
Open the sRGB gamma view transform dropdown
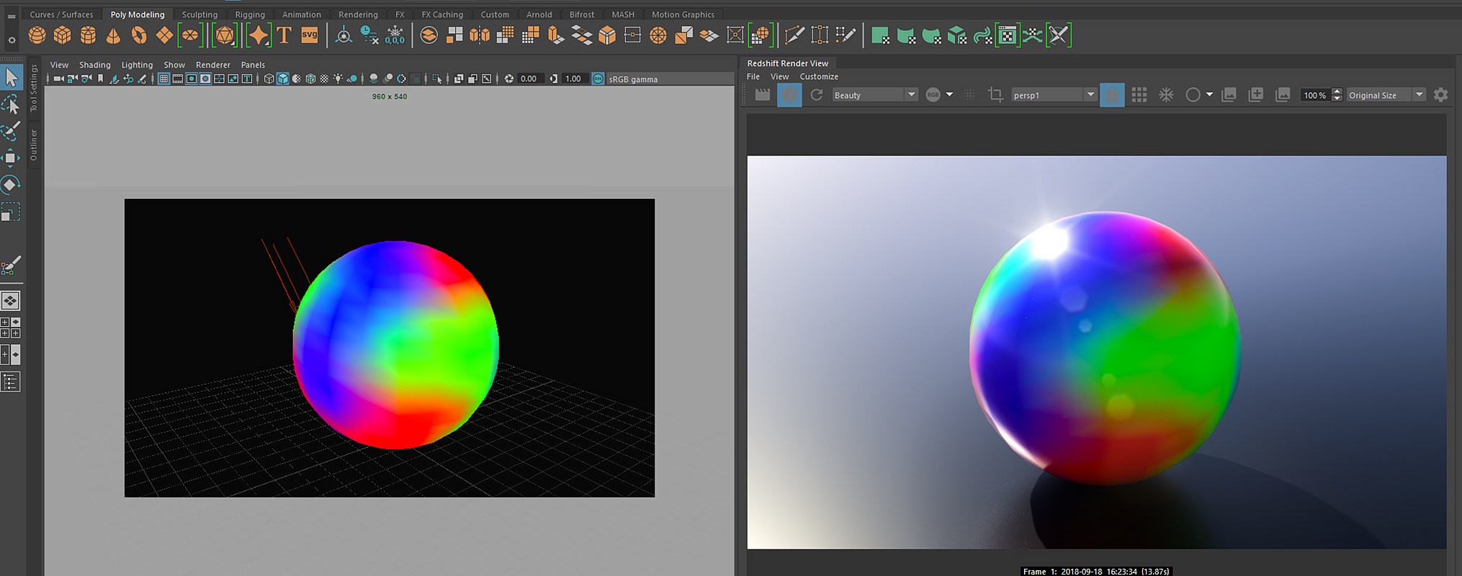(x=670, y=79)
